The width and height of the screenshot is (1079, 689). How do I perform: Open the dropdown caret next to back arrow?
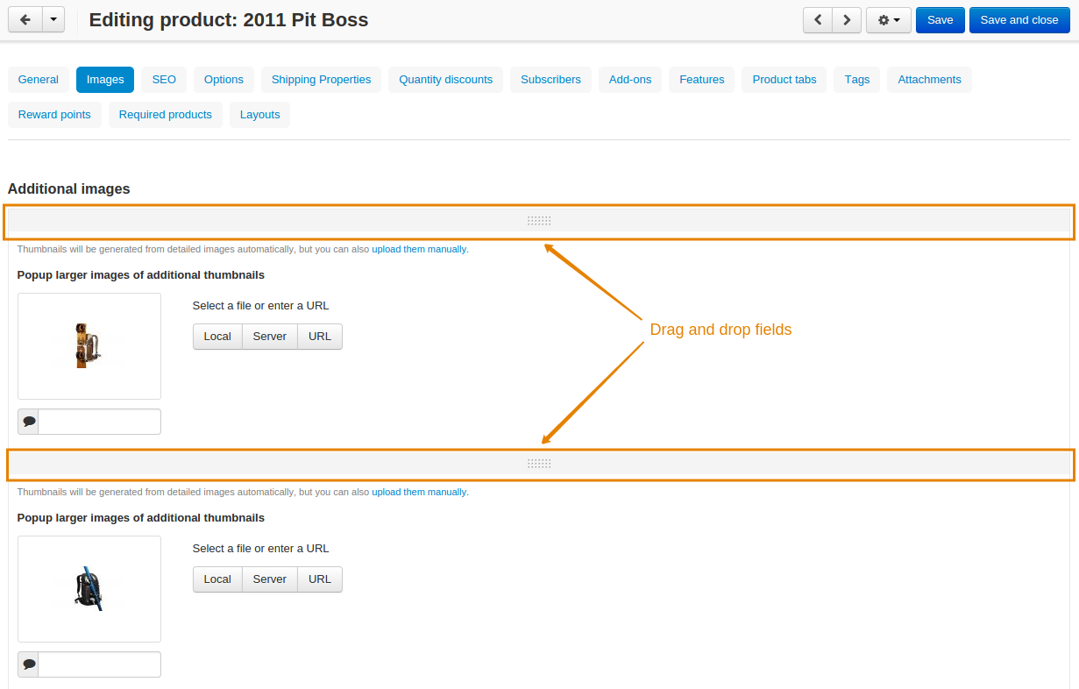[53, 19]
